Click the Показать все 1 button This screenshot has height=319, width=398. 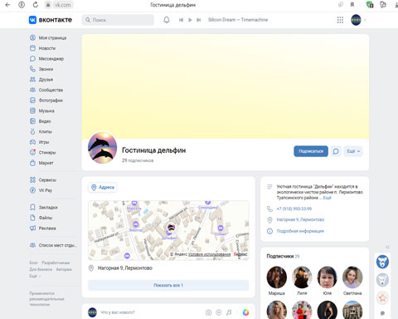(x=168, y=285)
